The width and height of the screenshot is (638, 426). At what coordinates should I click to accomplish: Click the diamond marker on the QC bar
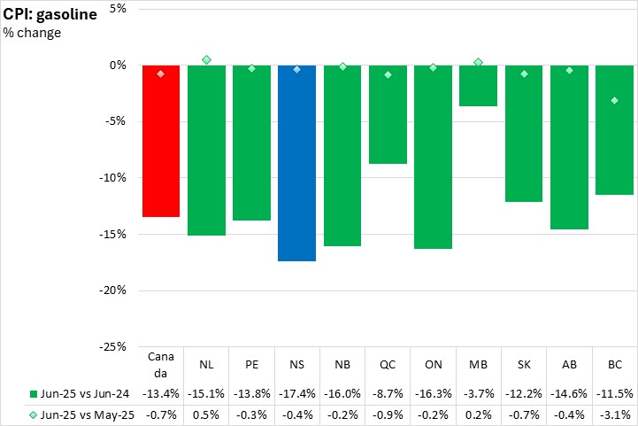pyautogui.click(x=388, y=75)
